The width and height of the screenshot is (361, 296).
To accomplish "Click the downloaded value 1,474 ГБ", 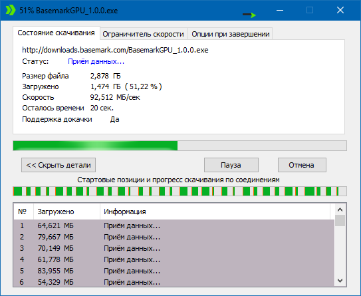I will (106, 86).
